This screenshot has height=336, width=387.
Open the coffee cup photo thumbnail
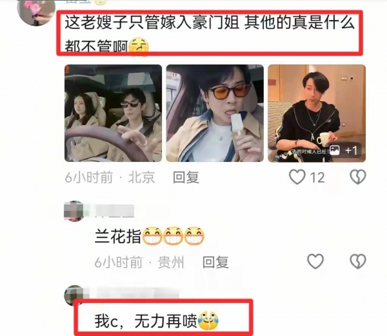click(317, 114)
